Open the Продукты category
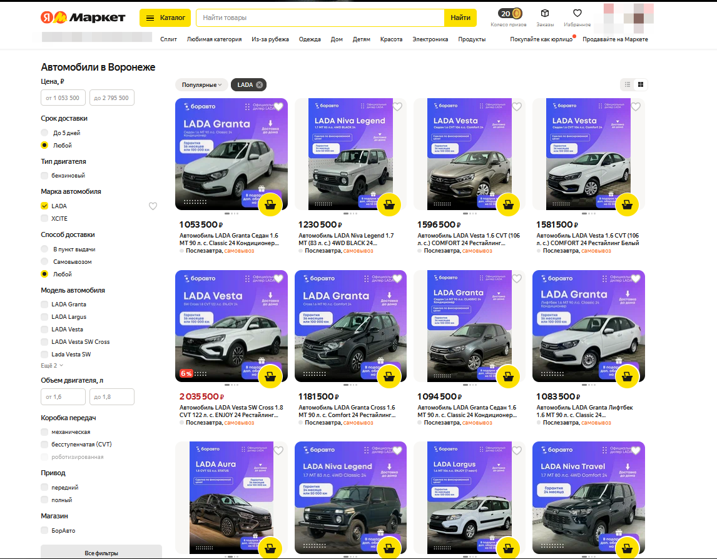The image size is (717, 559). tap(472, 39)
